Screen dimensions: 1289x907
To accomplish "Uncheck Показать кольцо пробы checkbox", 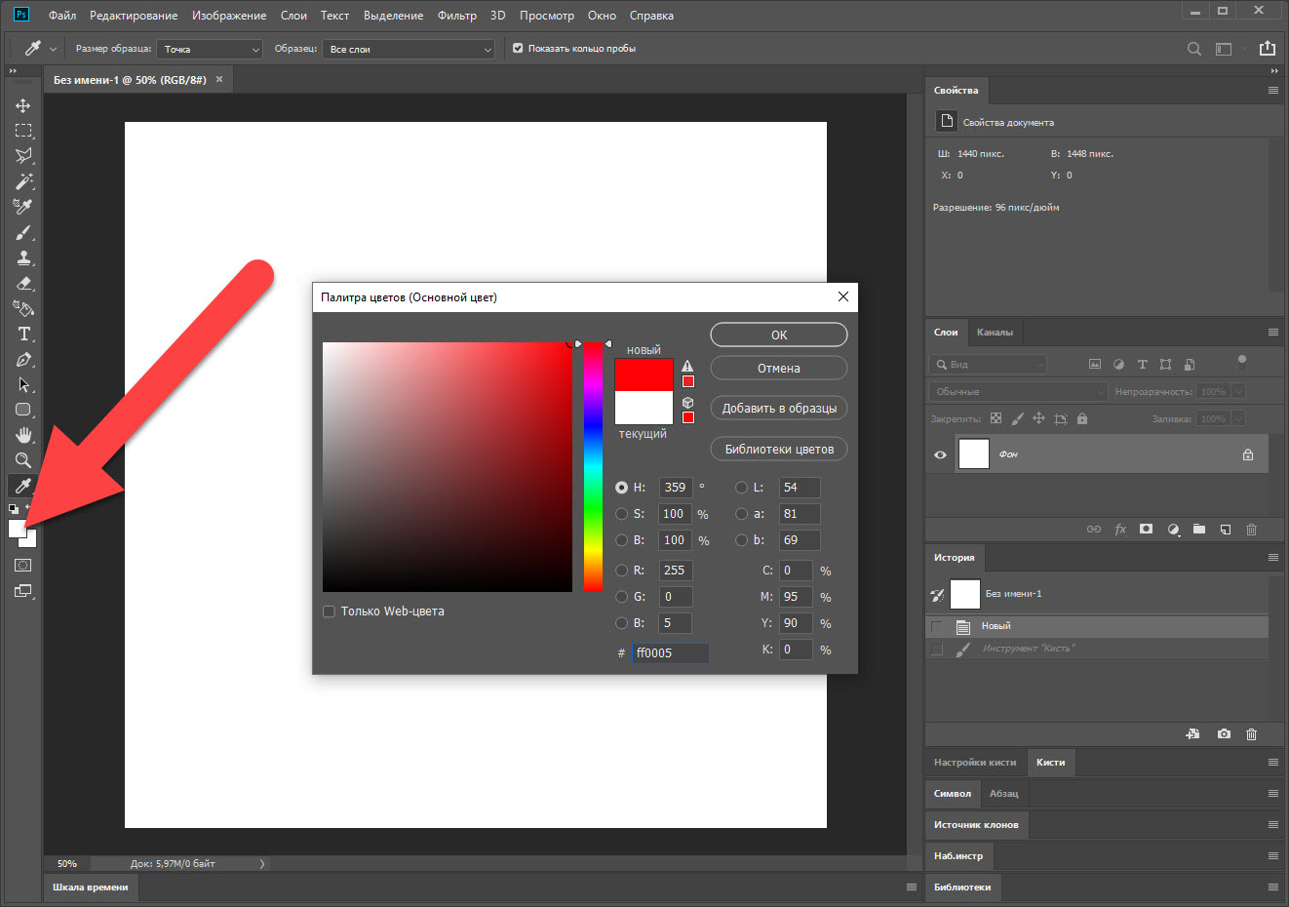I will [518, 48].
